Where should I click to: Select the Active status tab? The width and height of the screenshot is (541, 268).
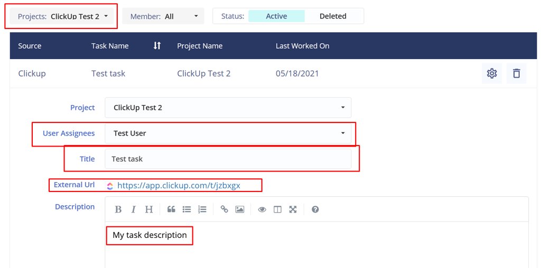276,16
